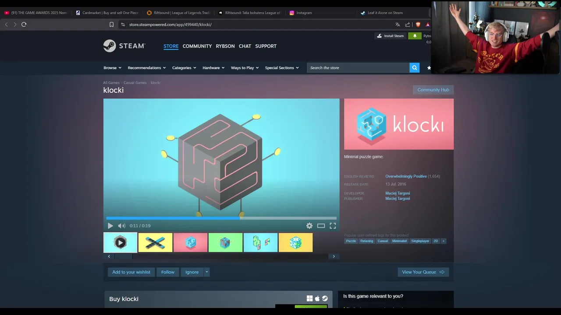Open the arrow dropdown beside the Ignore button
Screen dimensions: 561x315
(x=207, y=272)
